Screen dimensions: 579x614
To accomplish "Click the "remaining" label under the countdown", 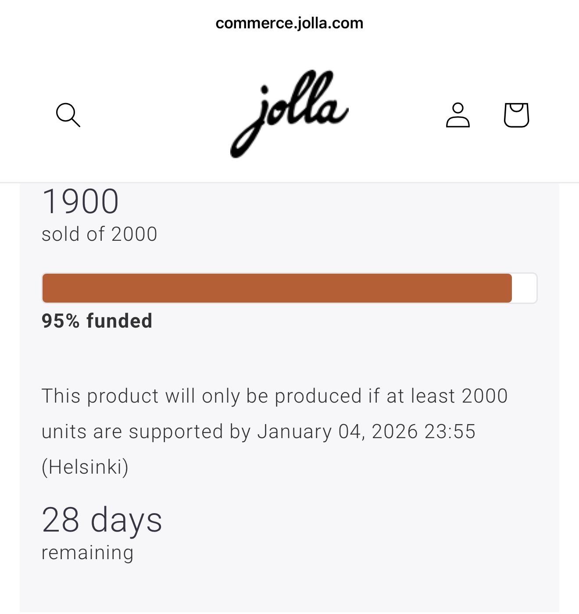I will click(x=87, y=553).
